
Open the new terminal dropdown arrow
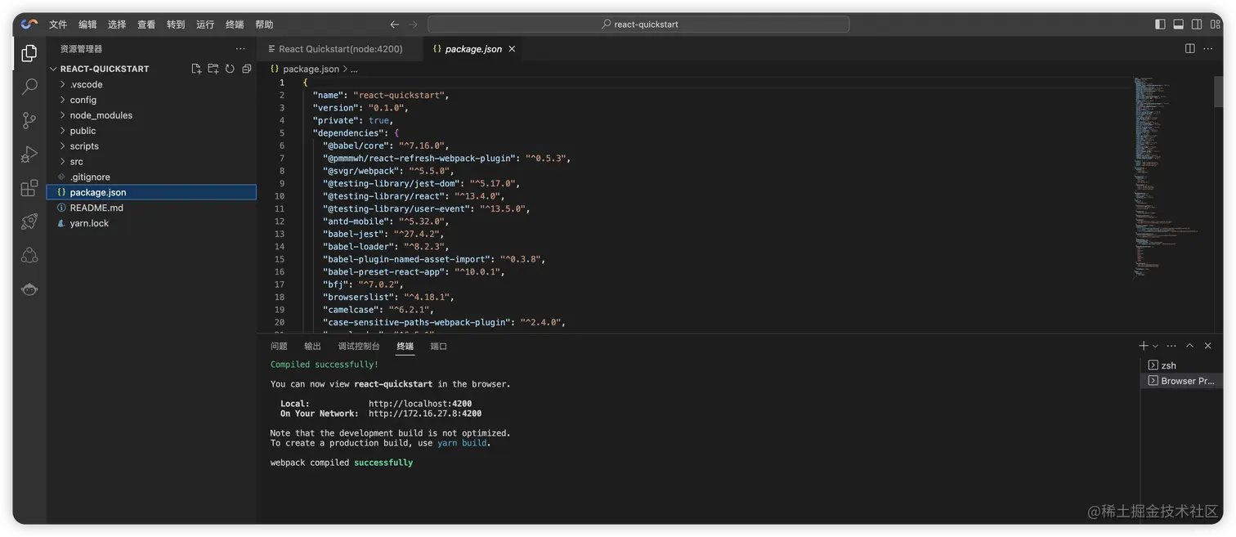click(1155, 346)
